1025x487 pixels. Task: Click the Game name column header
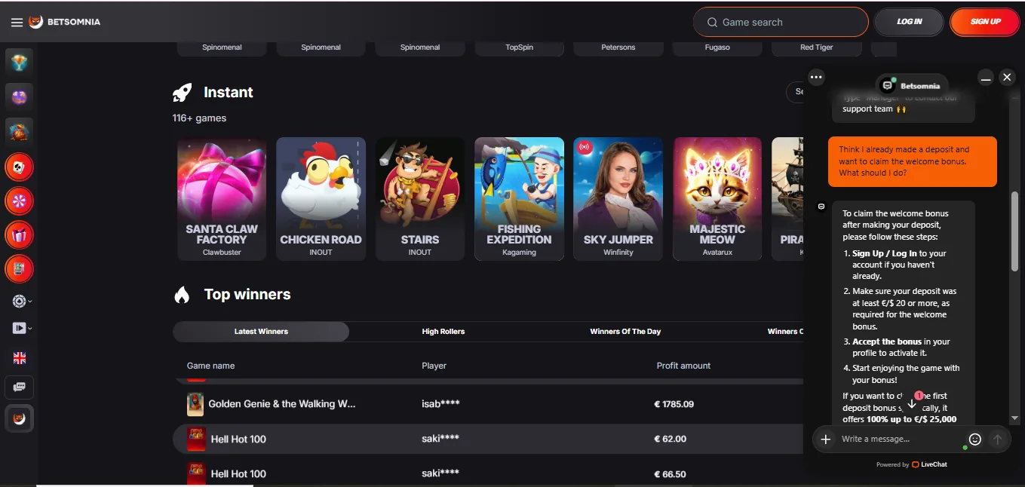(210, 366)
